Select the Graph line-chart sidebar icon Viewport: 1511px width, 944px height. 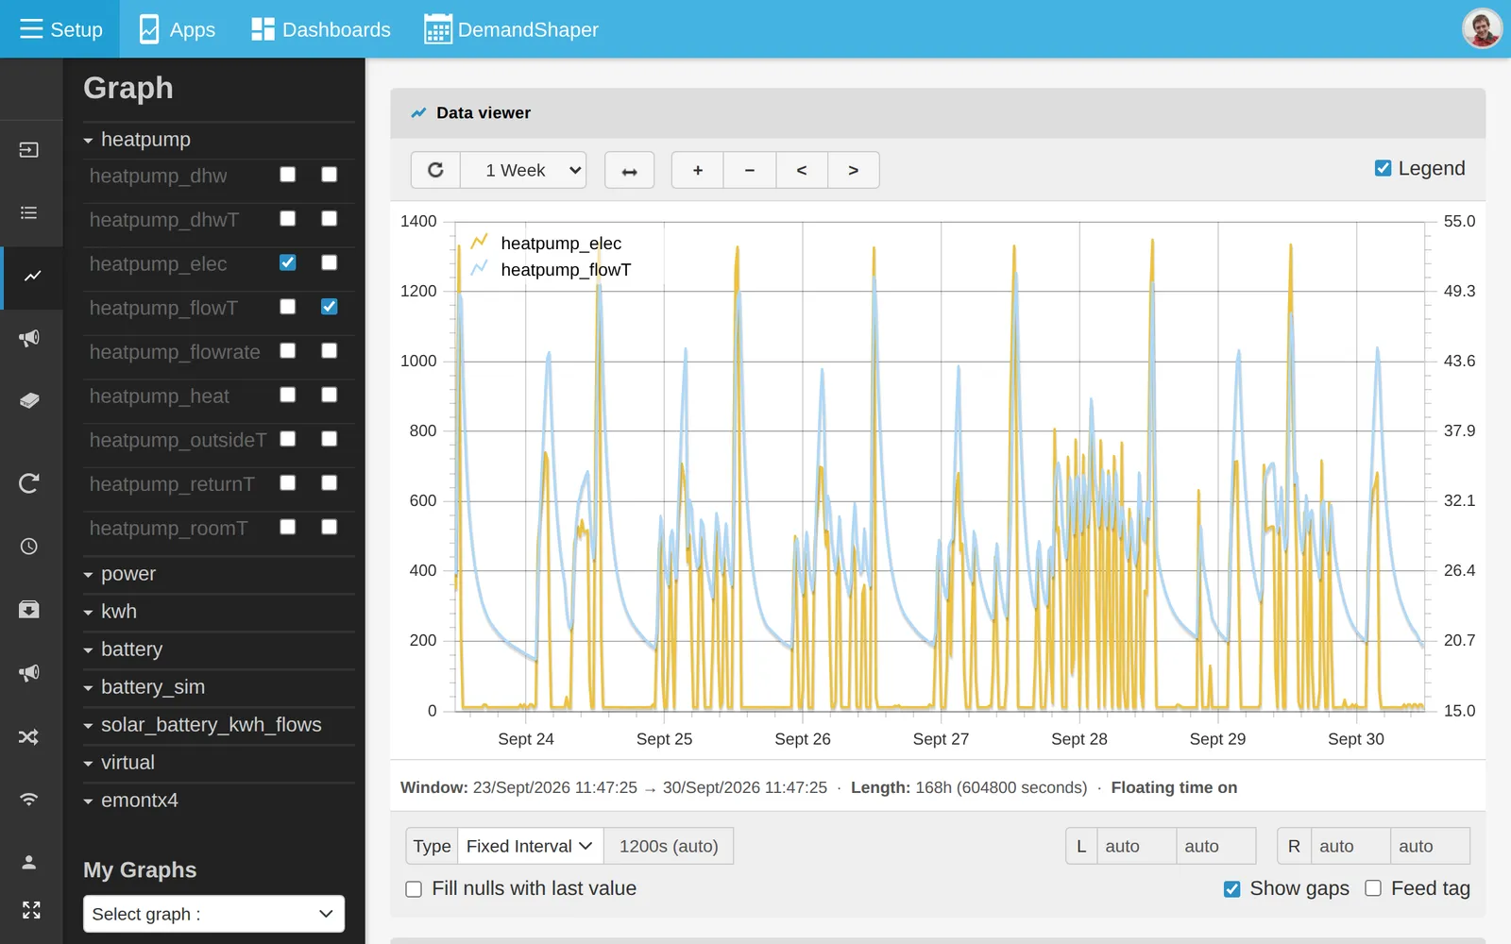click(32, 277)
